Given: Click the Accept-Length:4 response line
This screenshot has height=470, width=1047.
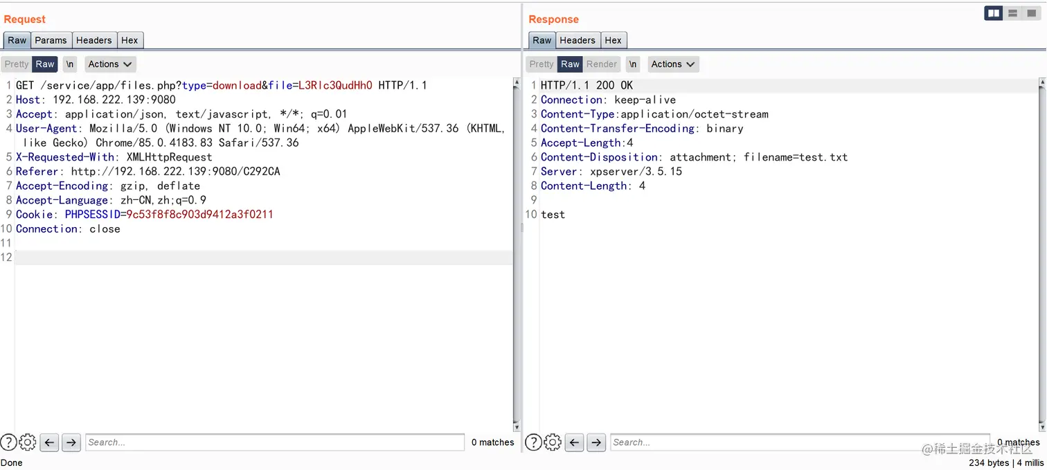Looking at the screenshot, I should [x=587, y=143].
